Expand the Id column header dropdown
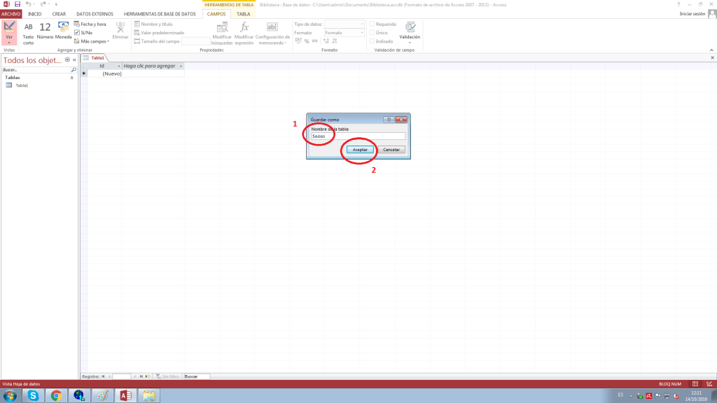Viewport: 717px width, 403px height. [x=118, y=66]
